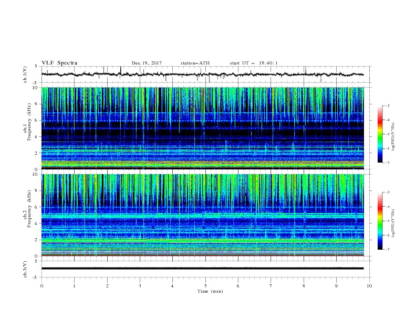Click the ch.1 PSD color scale bar
This screenshot has height=321, width=416.
380,134
